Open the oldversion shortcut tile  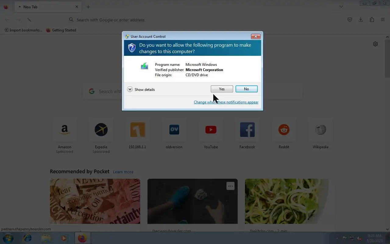pyautogui.click(x=174, y=134)
